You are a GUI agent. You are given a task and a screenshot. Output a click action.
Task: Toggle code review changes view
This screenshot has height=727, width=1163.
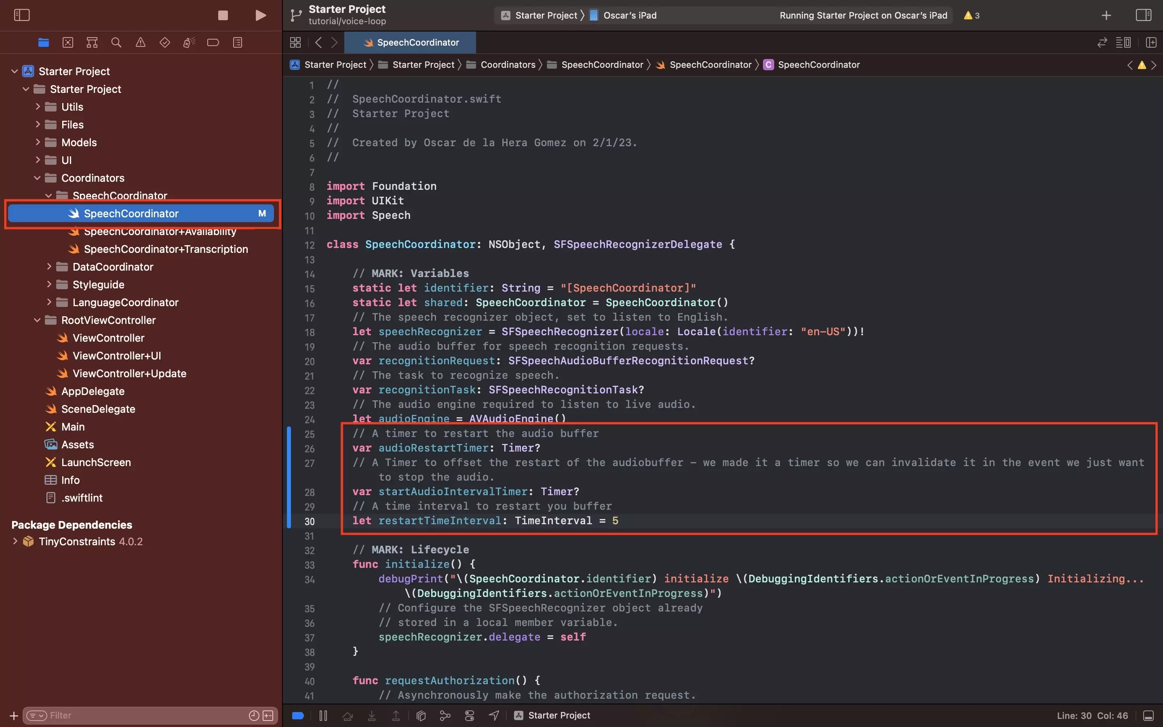(1102, 42)
